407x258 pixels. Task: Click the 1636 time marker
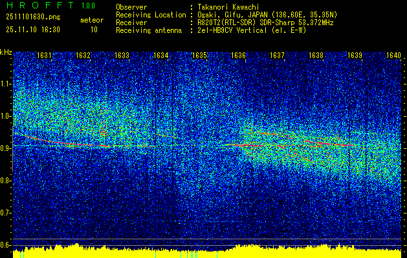click(x=238, y=55)
